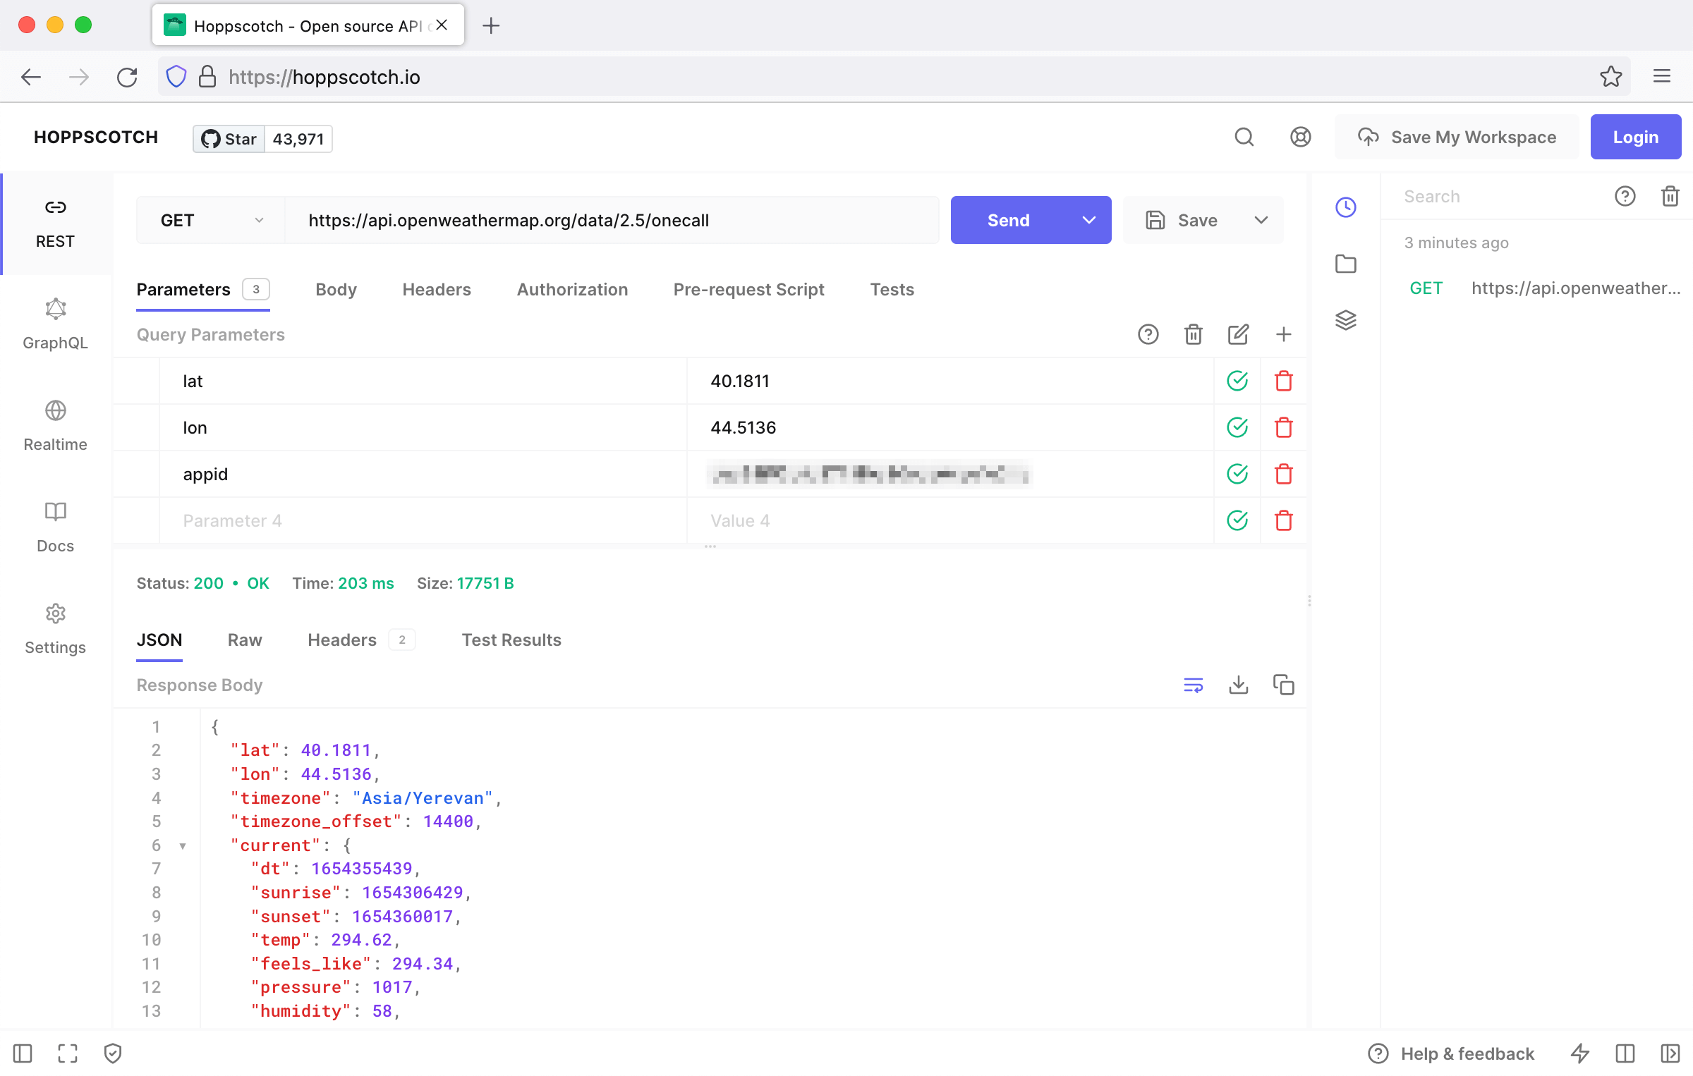Copy the response body to clipboard
This screenshot has height=1076, width=1693.
click(1284, 685)
